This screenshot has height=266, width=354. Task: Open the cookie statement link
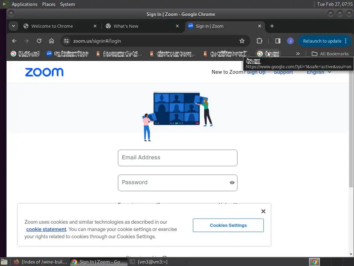pos(46,229)
